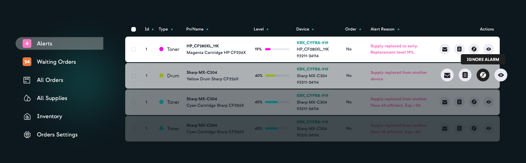Open KRK_CYFRA-919 device link in Magenta Cartridge row
This screenshot has width=526, height=163.
[312, 43]
